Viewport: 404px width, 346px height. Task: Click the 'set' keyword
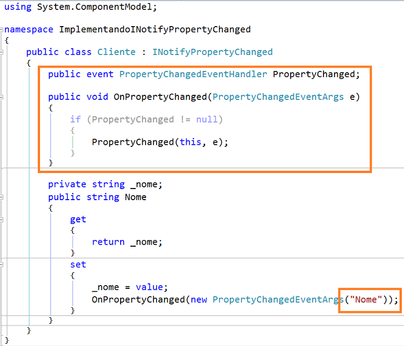78,264
